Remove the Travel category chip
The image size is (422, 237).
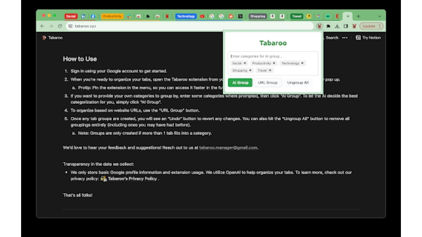pyautogui.click(x=270, y=70)
